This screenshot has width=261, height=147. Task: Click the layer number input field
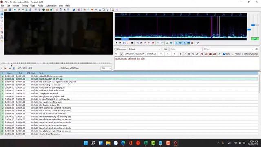click(117, 54)
